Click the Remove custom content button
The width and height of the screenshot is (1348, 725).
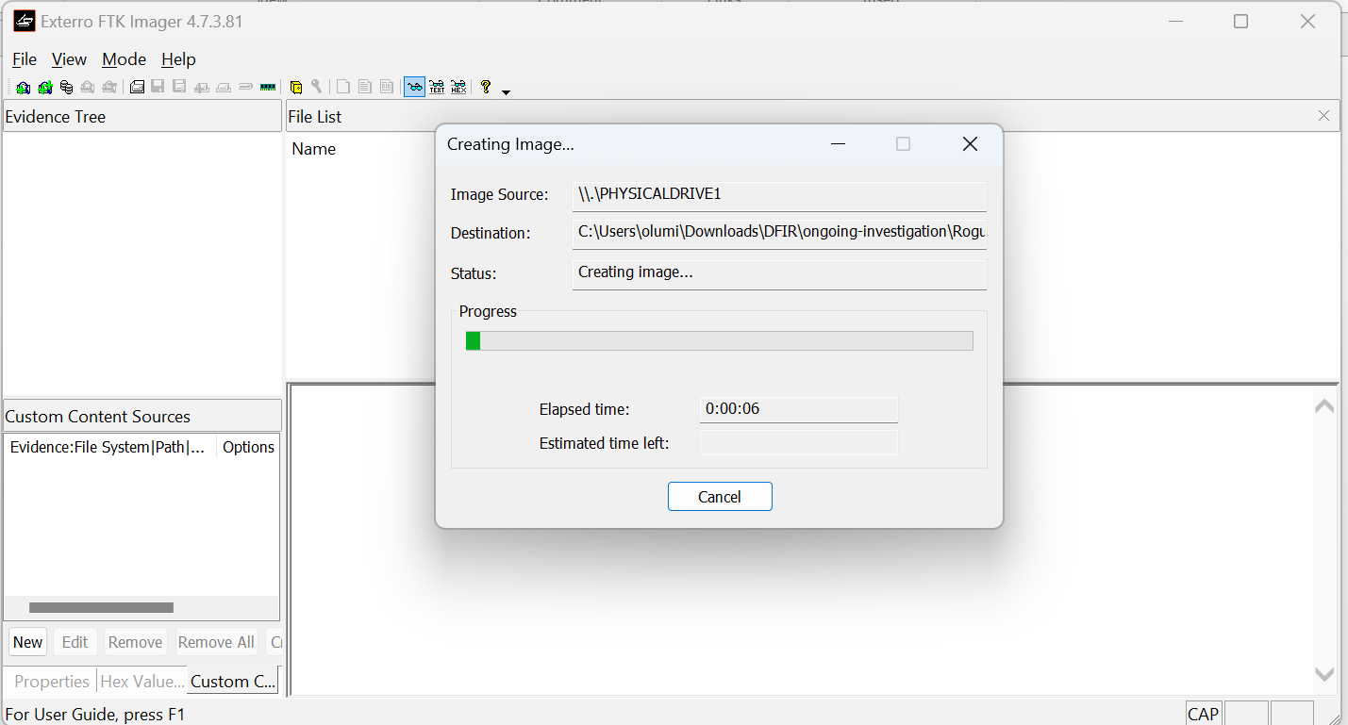[x=135, y=642]
